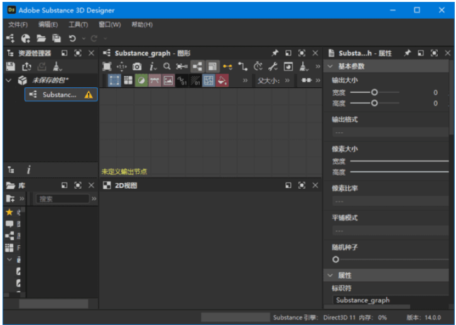Add the pink Curve node
The height and width of the screenshot is (325, 456).
155,80
